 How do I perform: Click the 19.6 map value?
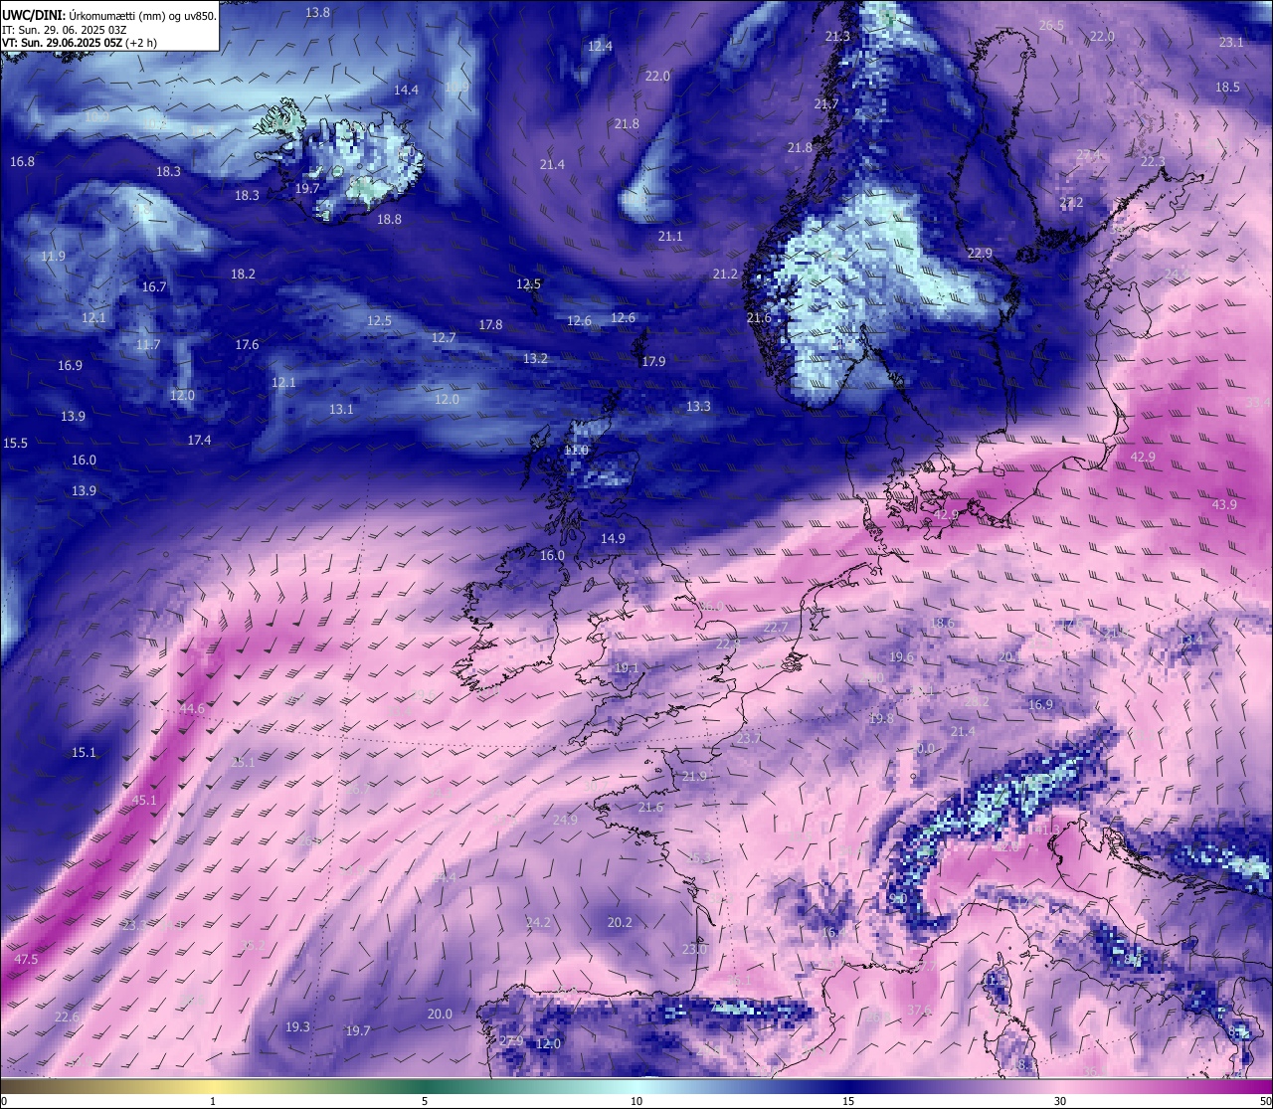901,657
